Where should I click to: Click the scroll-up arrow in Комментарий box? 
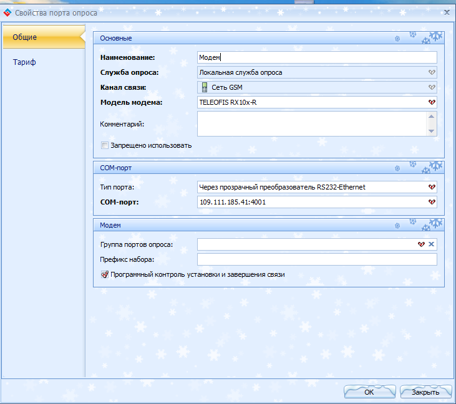(x=431, y=117)
